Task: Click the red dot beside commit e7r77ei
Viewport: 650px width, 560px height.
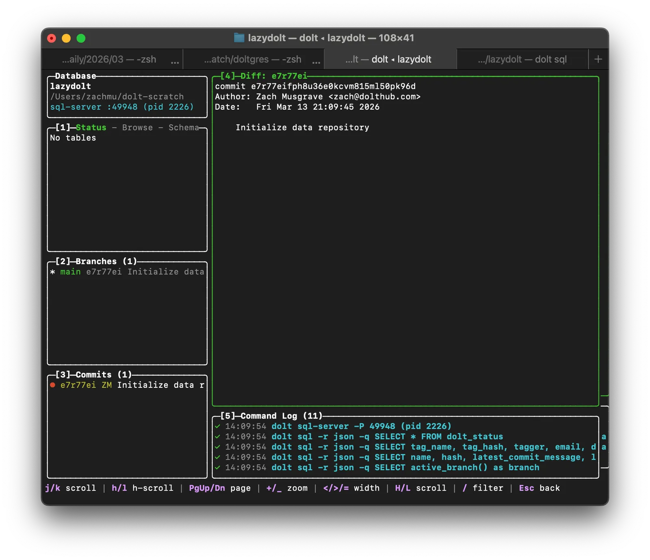Action: tap(53, 385)
